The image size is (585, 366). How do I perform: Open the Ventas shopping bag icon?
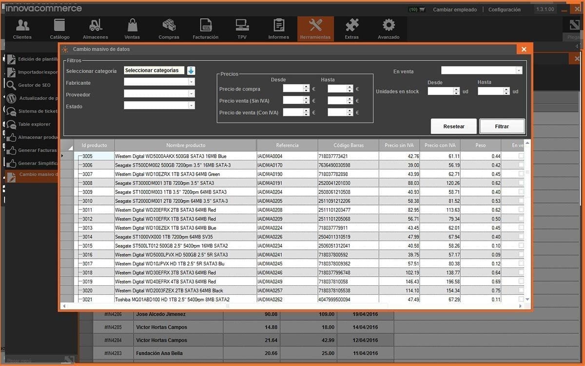click(x=132, y=26)
